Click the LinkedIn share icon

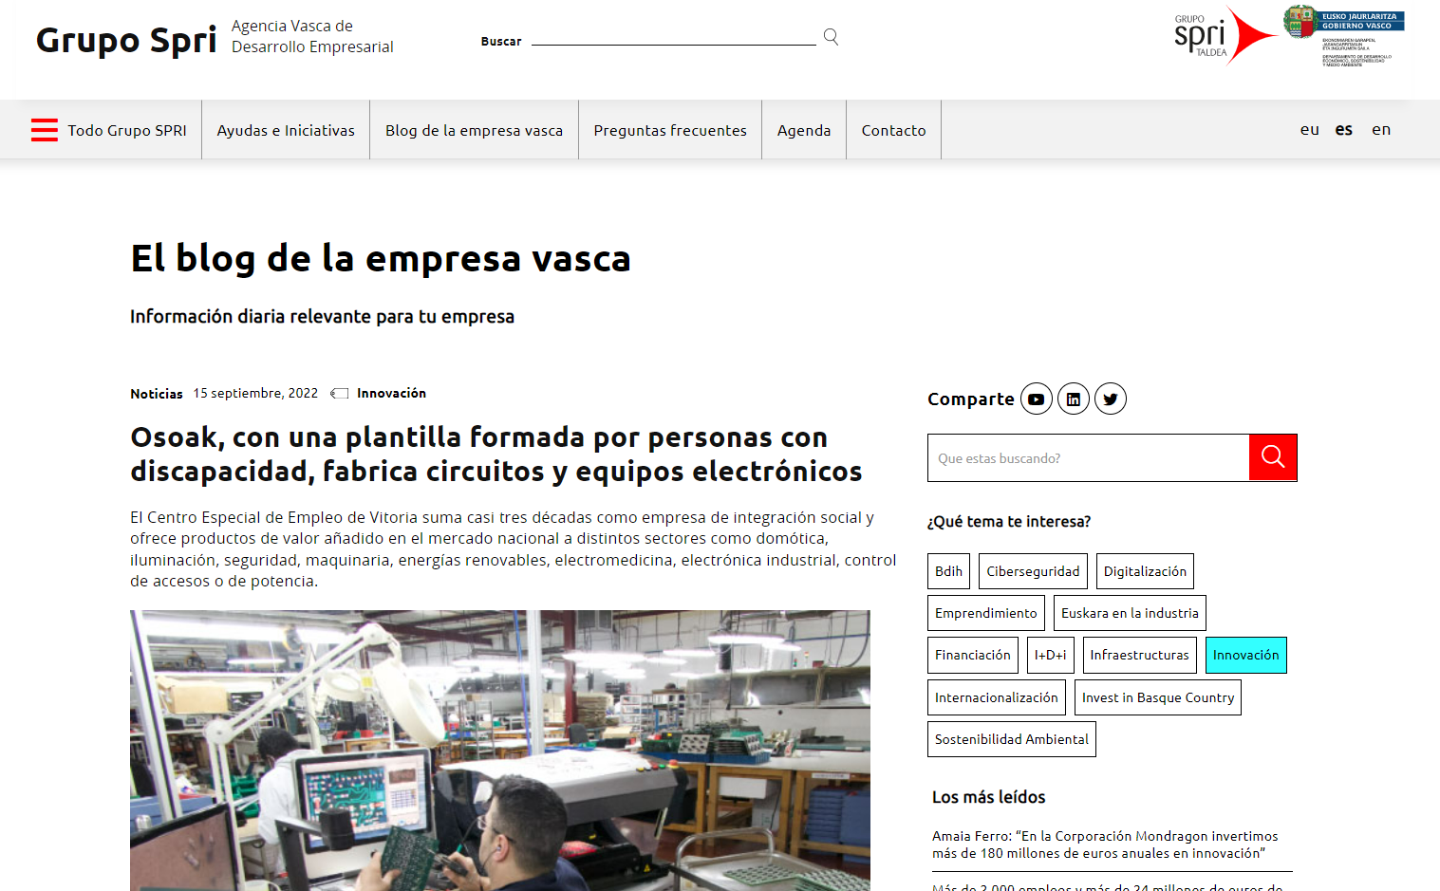point(1073,399)
